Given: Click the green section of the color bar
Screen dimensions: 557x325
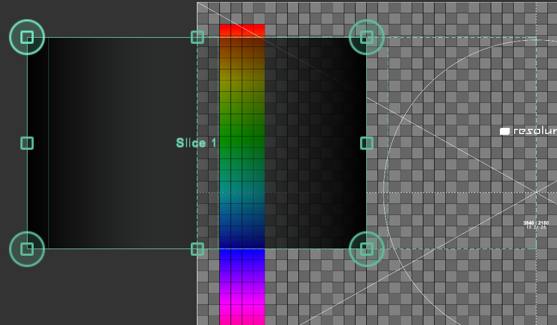Looking at the screenshot, I should click(242, 127).
